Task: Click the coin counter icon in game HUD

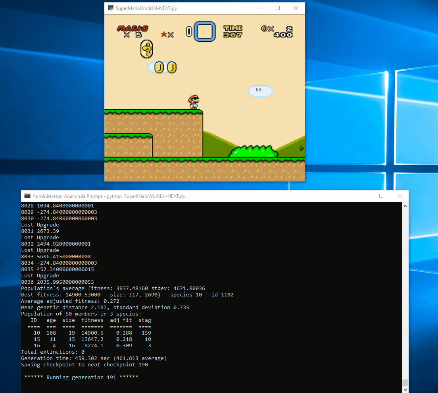Action: pos(264,28)
